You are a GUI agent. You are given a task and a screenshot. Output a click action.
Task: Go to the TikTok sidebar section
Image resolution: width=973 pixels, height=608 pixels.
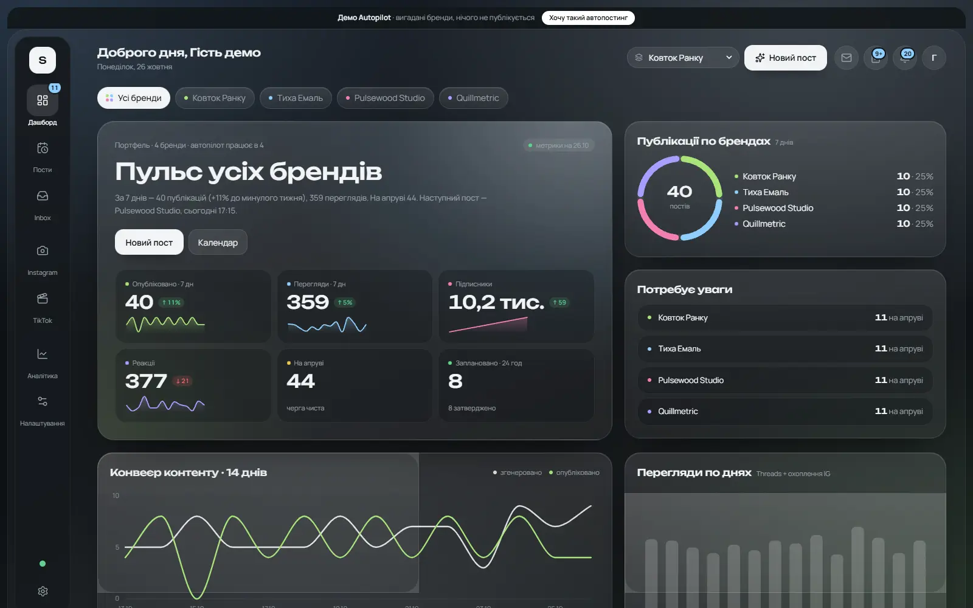click(x=43, y=306)
